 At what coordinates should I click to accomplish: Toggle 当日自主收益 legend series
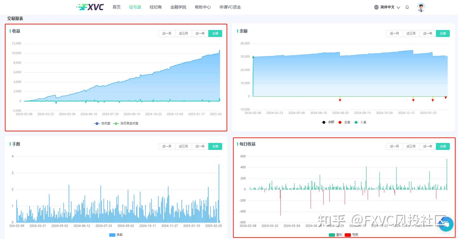(126, 123)
